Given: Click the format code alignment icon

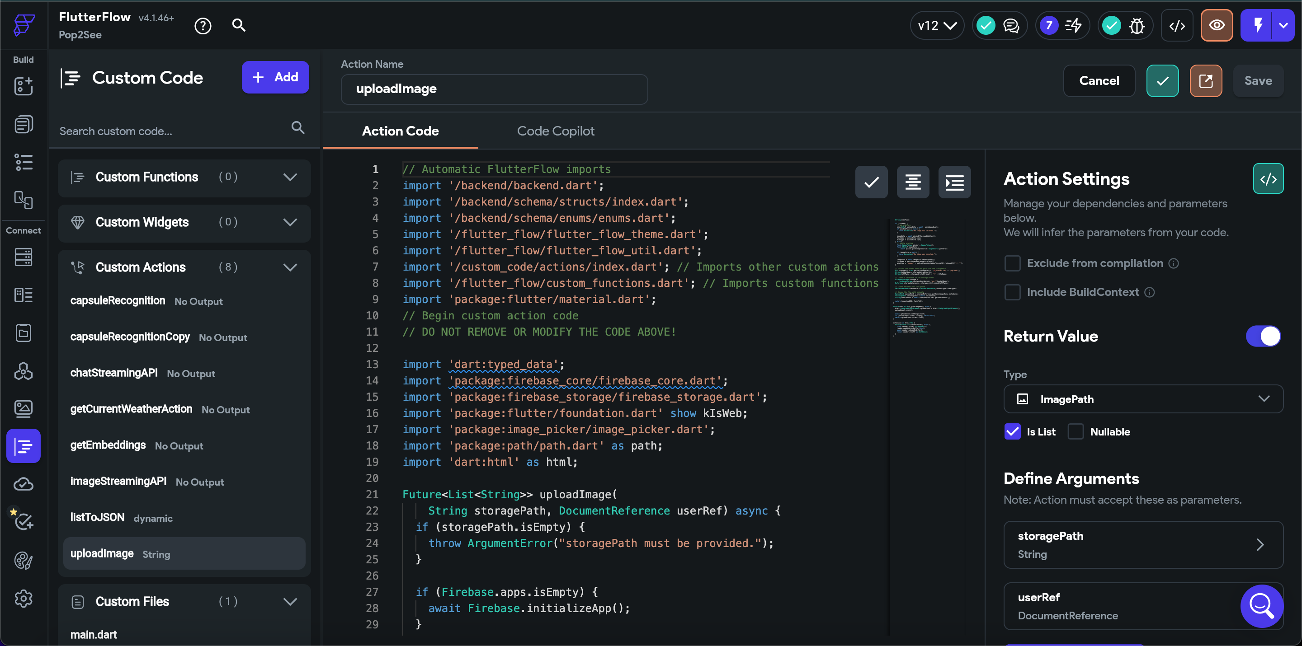Looking at the screenshot, I should point(912,182).
